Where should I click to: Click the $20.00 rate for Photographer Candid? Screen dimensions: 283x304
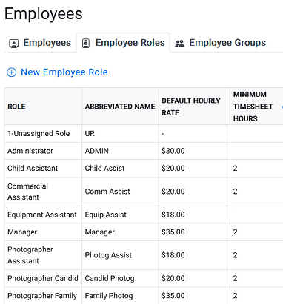[x=173, y=278]
